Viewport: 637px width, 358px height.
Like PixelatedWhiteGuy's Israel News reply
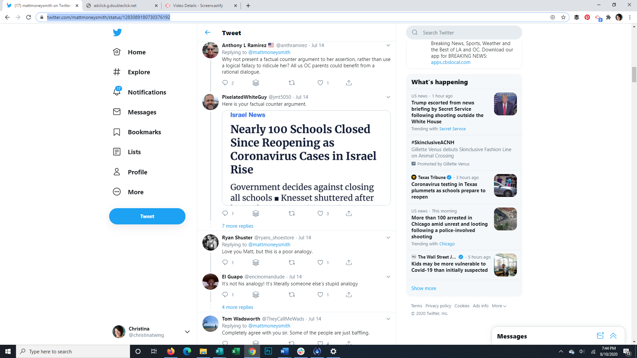pyautogui.click(x=320, y=213)
